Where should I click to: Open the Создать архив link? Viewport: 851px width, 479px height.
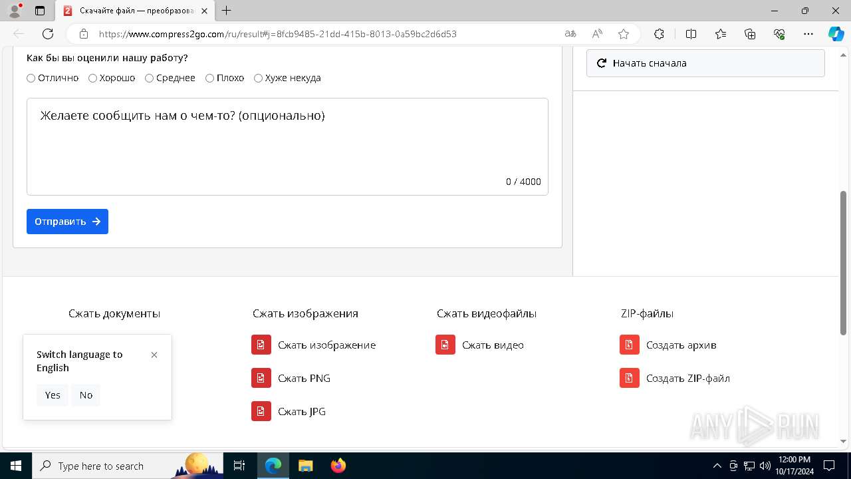[681, 345]
